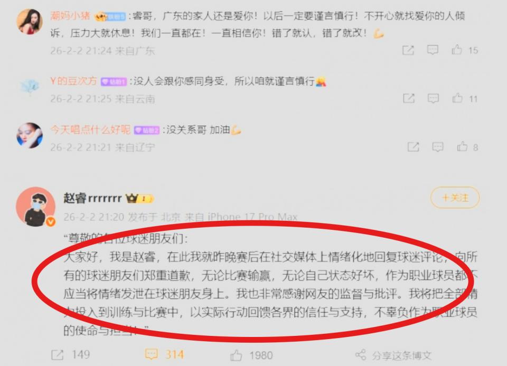This screenshot has height=366, width=507.
Task: Open the username 赵睿rrrrrrr
Action: click(92, 198)
